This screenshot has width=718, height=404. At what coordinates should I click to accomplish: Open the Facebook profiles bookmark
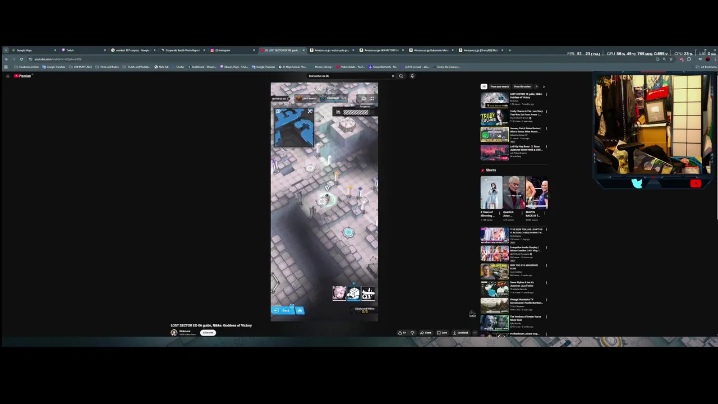pyautogui.click(x=26, y=67)
